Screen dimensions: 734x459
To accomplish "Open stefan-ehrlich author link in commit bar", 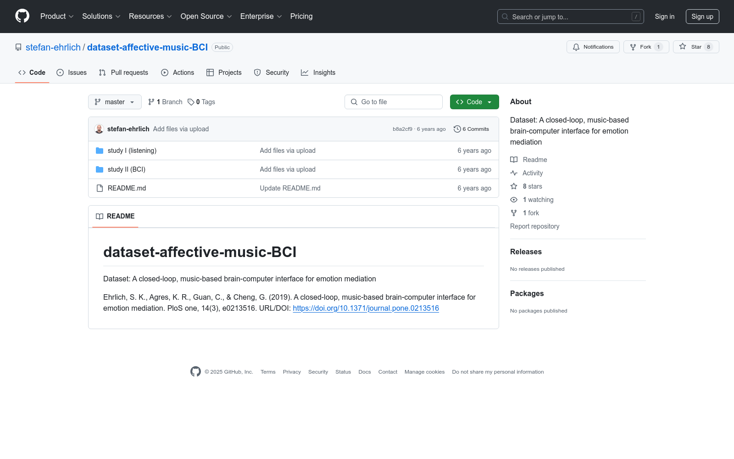I will [128, 129].
